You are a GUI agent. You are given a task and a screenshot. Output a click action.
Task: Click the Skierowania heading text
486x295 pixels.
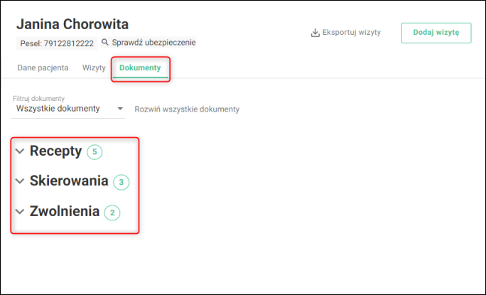tap(69, 181)
